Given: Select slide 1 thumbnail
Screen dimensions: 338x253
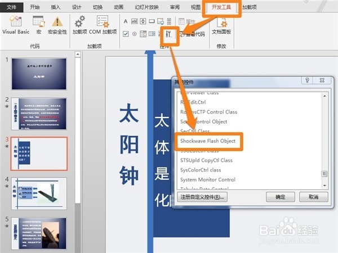Looking at the screenshot, I should (x=39, y=74).
